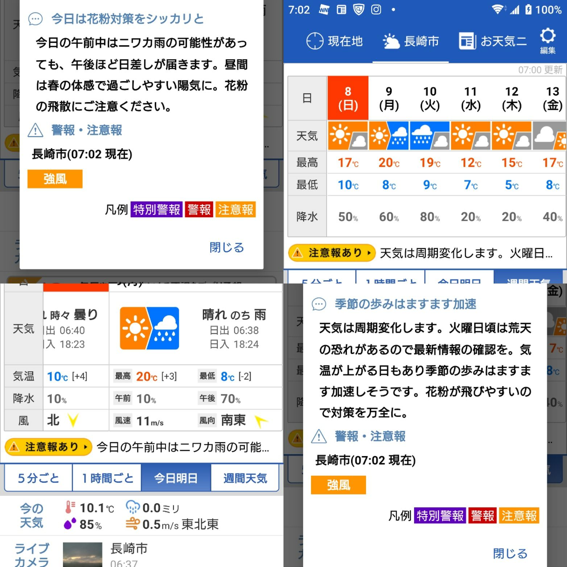Image resolution: width=567 pixels, height=567 pixels.
Task: Click the 特別警報 legend badge
Action: click(x=156, y=209)
